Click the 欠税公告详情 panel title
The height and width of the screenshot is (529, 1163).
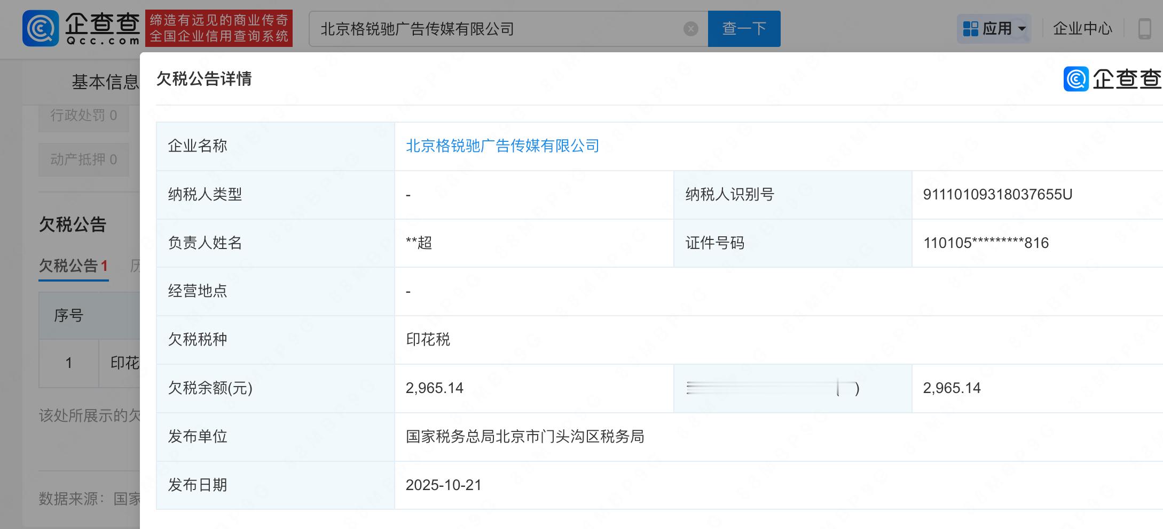coord(204,79)
